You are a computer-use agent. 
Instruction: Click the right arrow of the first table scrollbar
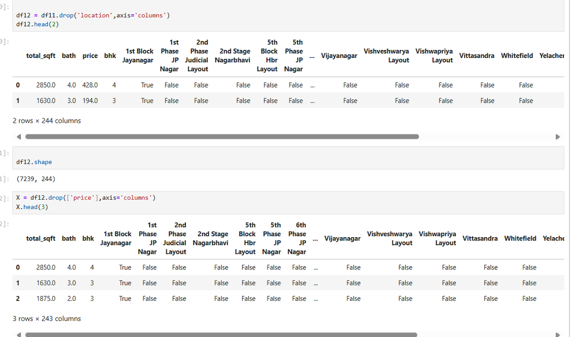click(x=558, y=136)
